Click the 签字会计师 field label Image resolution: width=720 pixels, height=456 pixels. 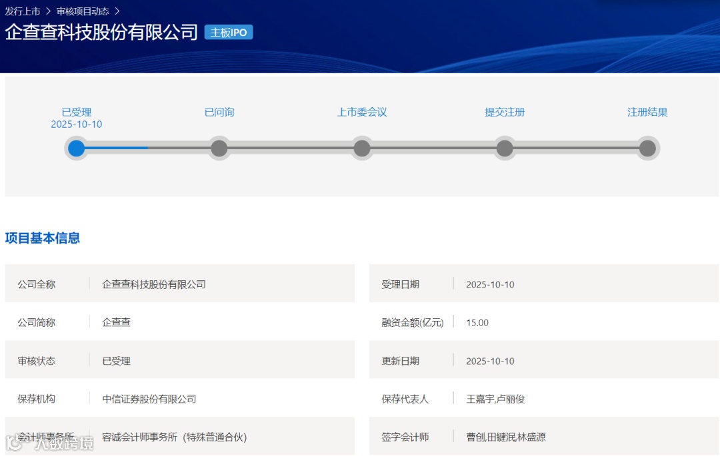click(x=405, y=437)
